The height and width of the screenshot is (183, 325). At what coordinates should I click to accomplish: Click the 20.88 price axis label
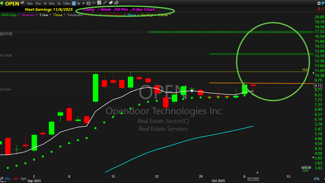tap(319, 17)
